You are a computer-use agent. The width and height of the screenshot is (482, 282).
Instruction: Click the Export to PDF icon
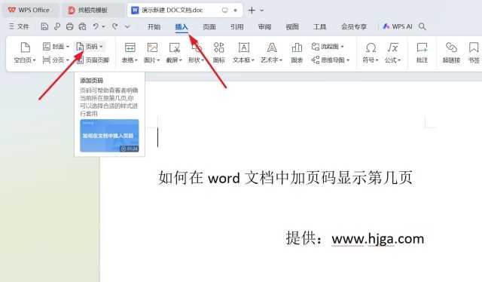tap(57, 27)
